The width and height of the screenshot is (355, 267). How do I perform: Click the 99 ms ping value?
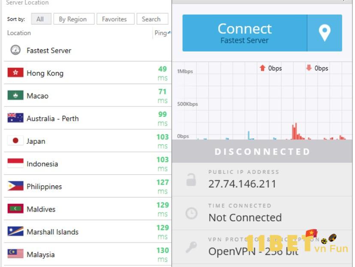click(162, 118)
